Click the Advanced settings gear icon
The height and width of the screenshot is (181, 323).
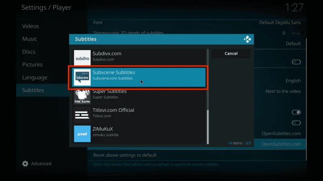point(25,164)
